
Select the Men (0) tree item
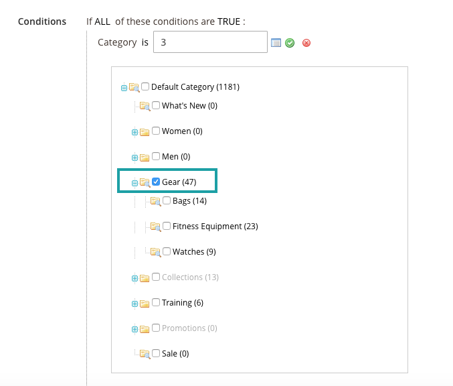pos(176,157)
